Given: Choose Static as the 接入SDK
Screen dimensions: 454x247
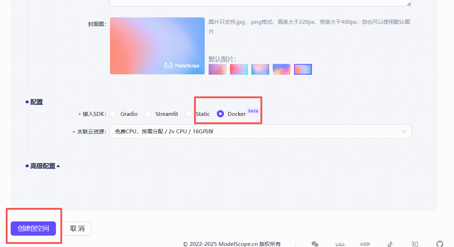Looking at the screenshot, I should 189,114.
